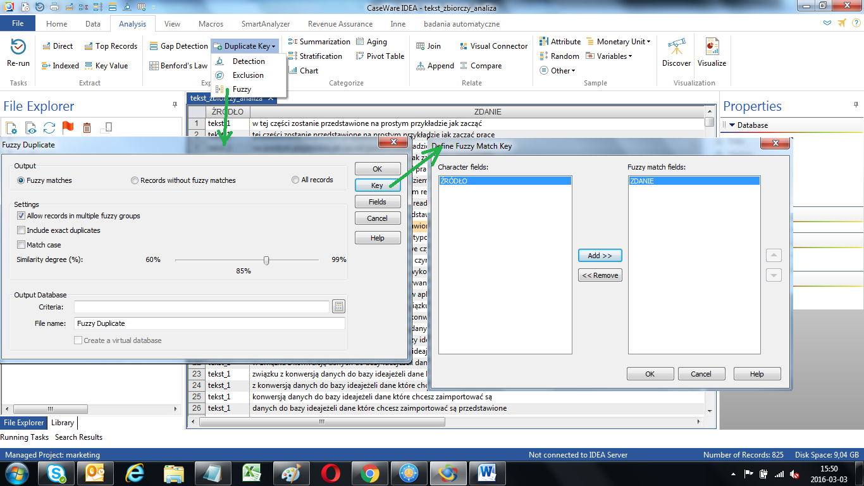The image size is (864, 486).
Task: Open Excel from the taskbar
Action: (x=252, y=473)
